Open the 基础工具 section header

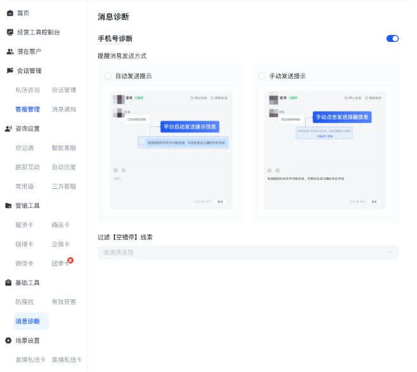pos(27,282)
